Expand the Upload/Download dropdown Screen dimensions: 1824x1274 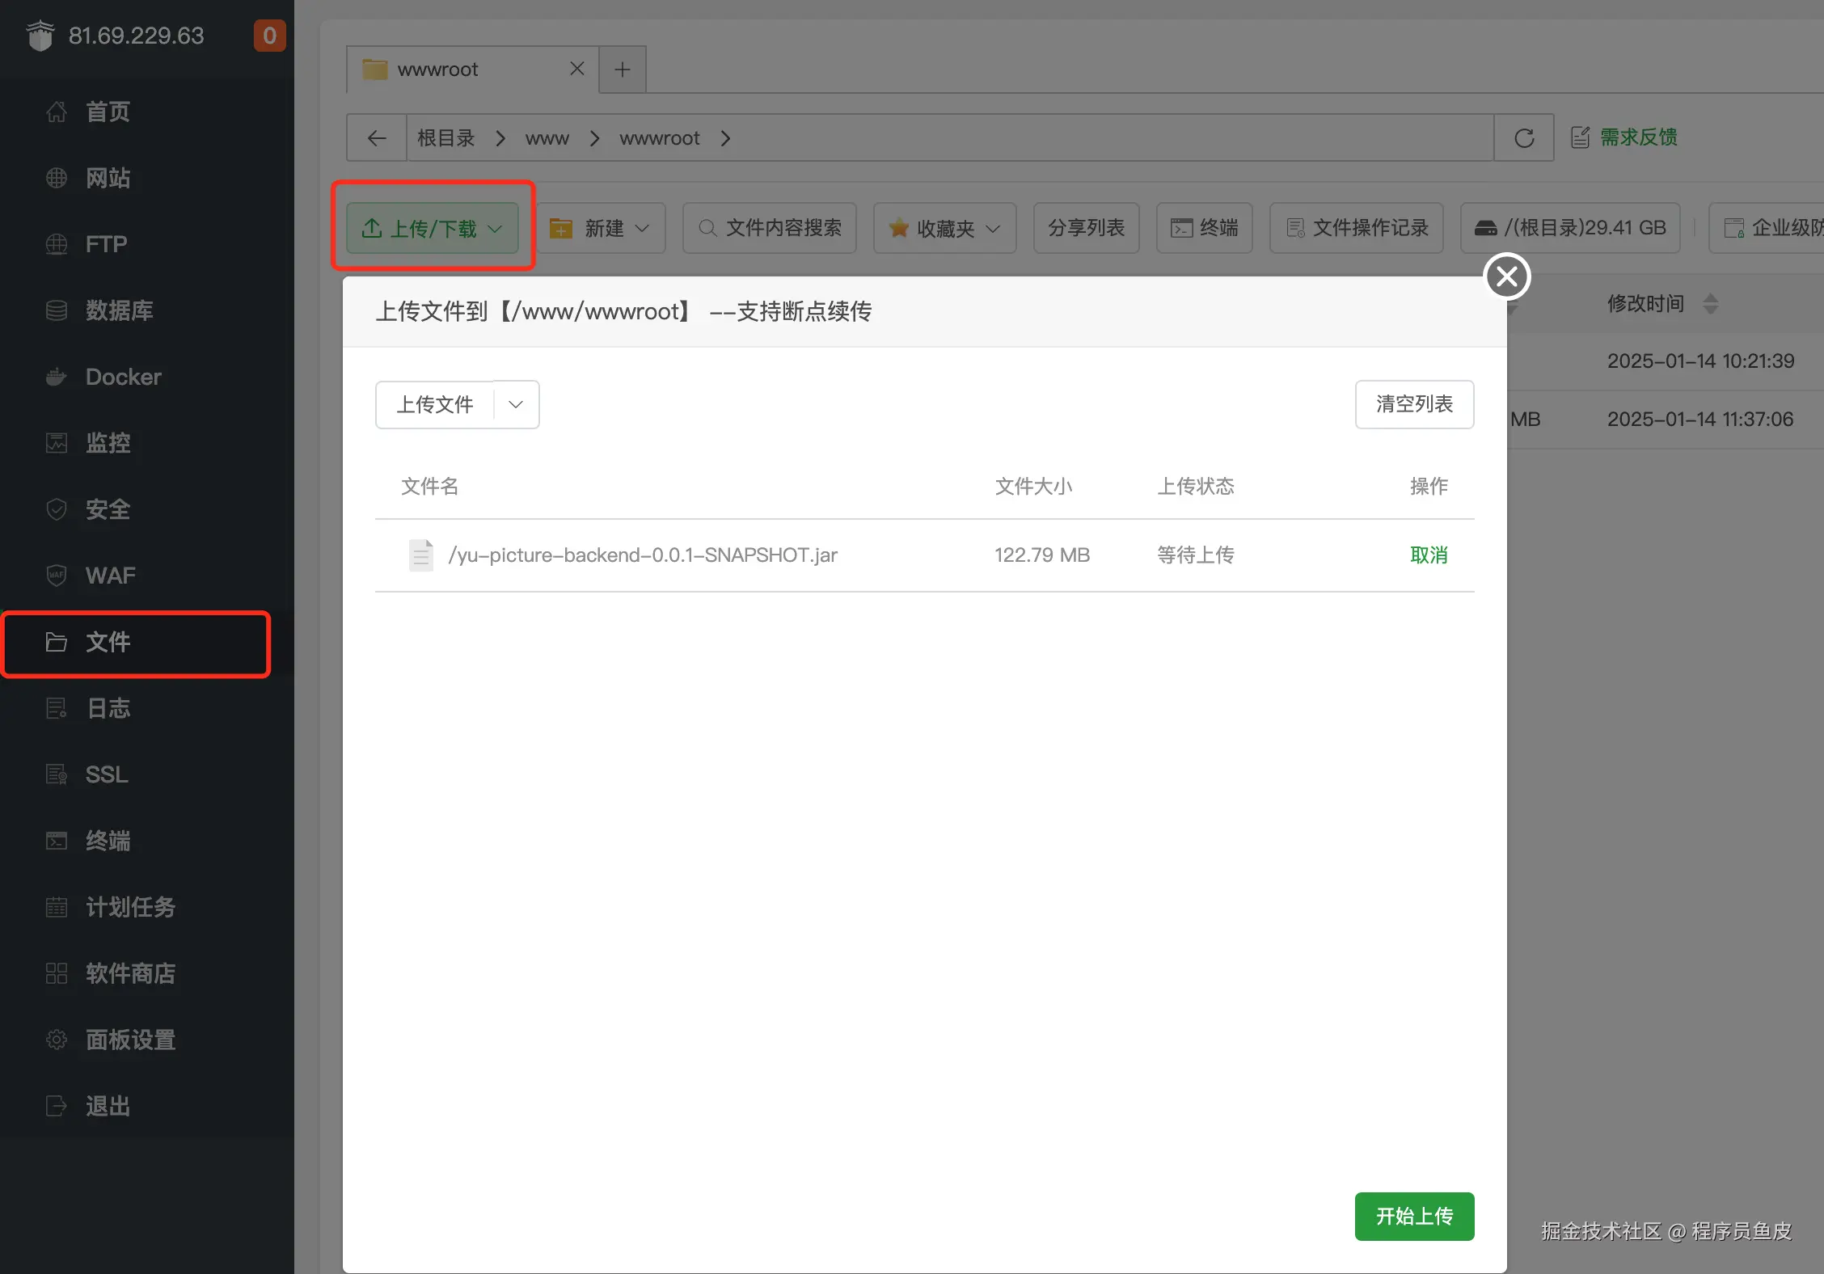click(x=433, y=229)
